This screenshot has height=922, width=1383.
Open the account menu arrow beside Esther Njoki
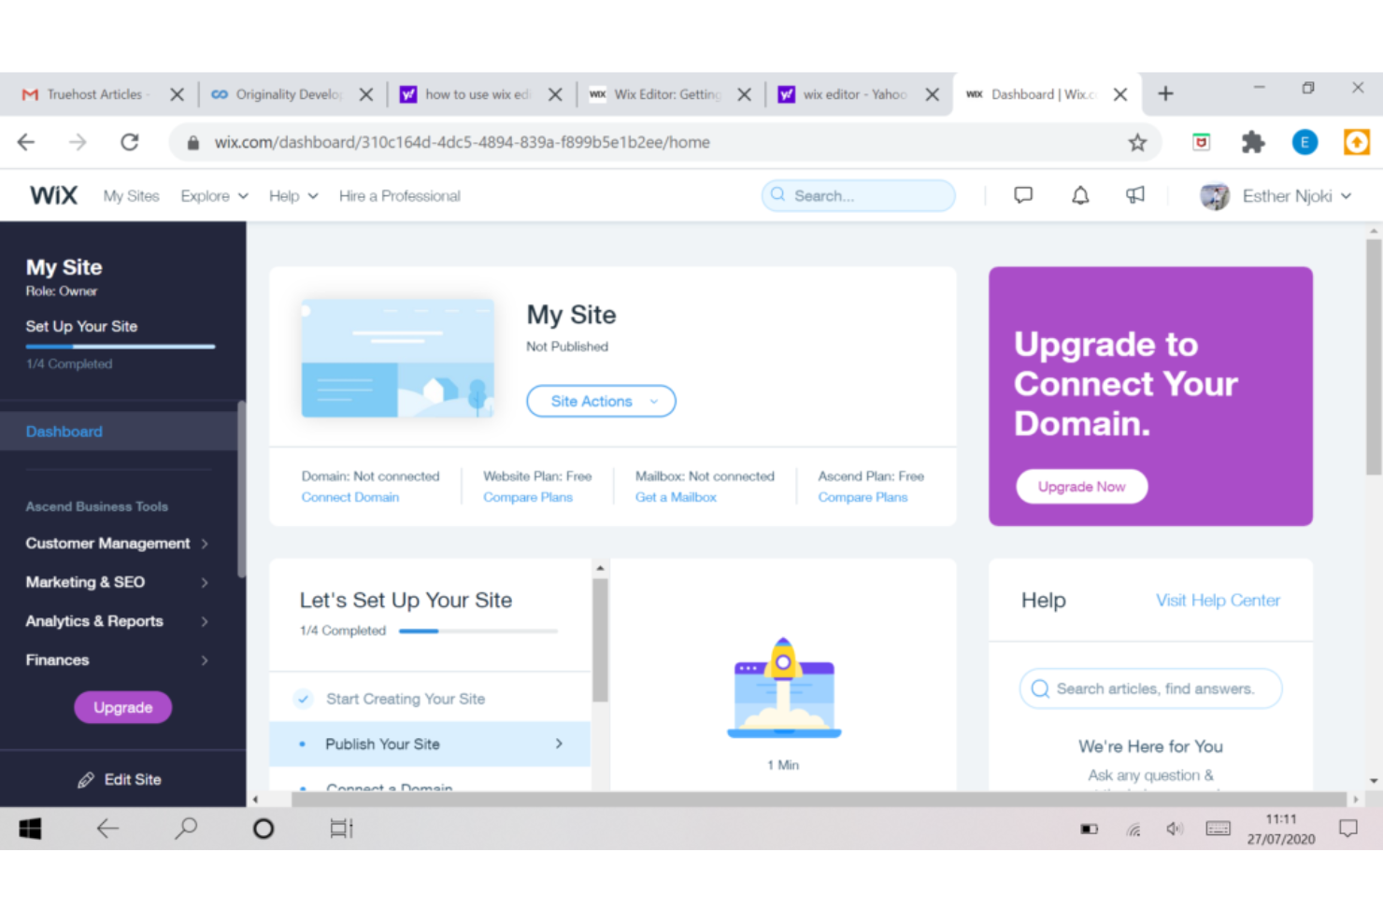[x=1346, y=196]
